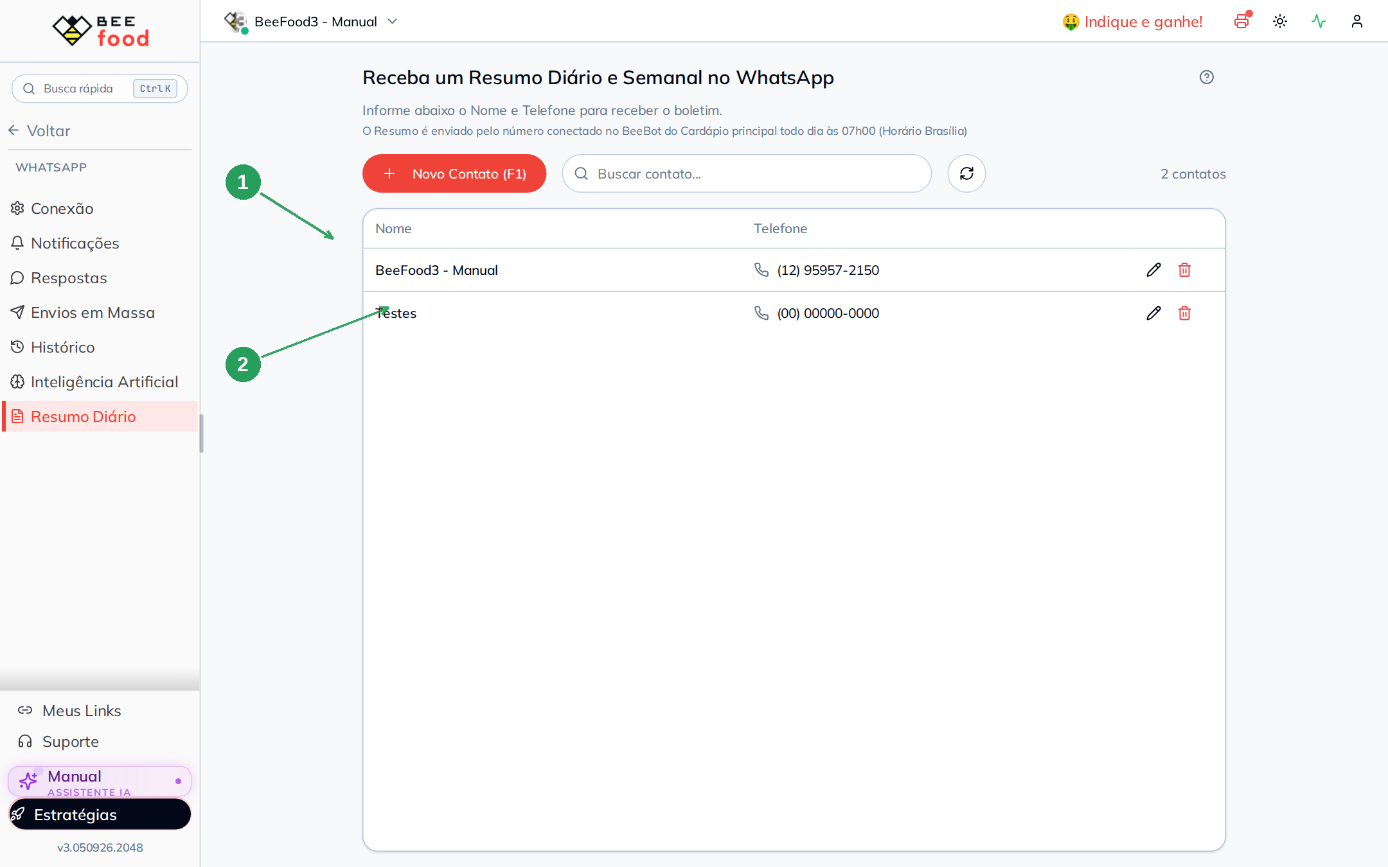Click the 2 contatos counter
Image resolution: width=1388 pixels, height=867 pixels.
[1193, 173]
